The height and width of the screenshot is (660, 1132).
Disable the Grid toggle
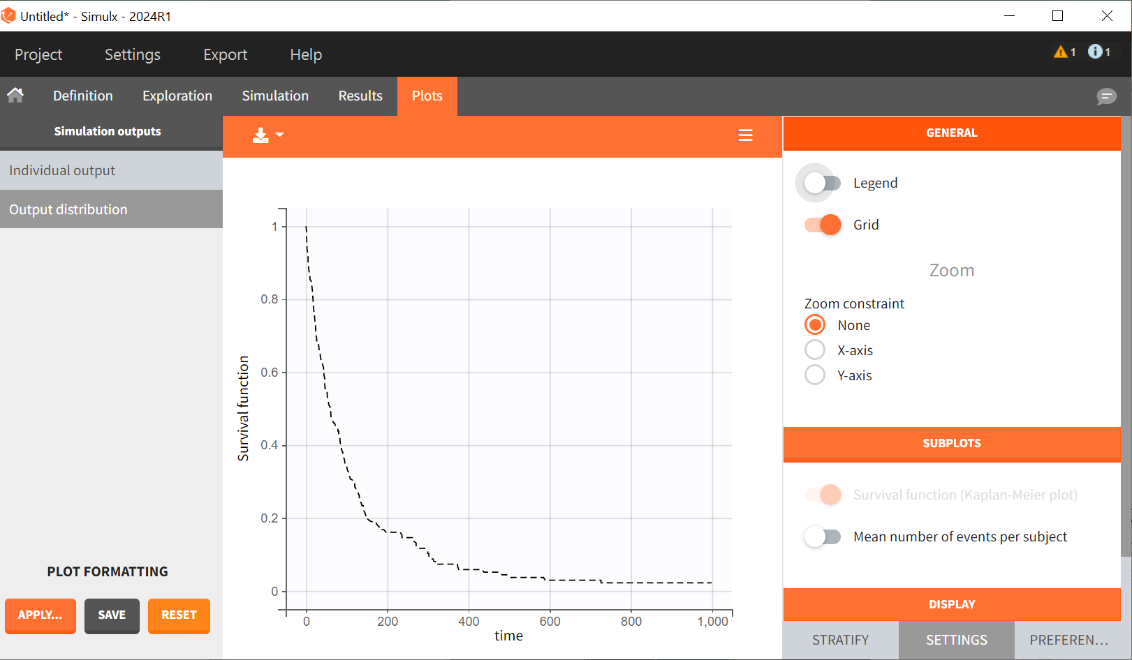pos(822,225)
